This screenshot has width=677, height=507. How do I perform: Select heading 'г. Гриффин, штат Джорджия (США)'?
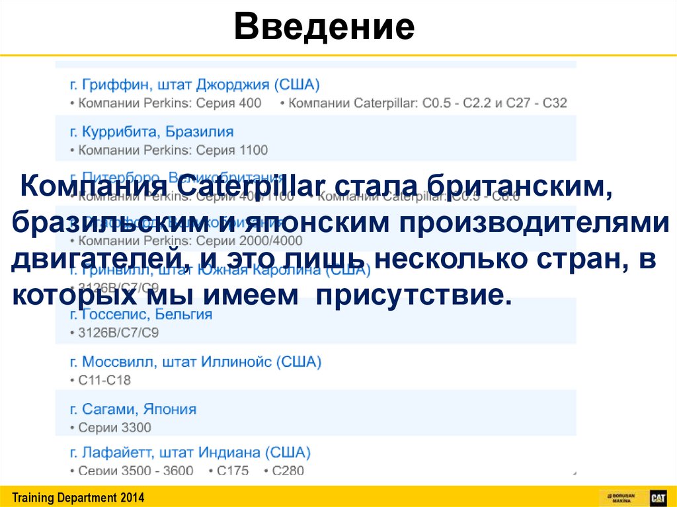coord(195,84)
